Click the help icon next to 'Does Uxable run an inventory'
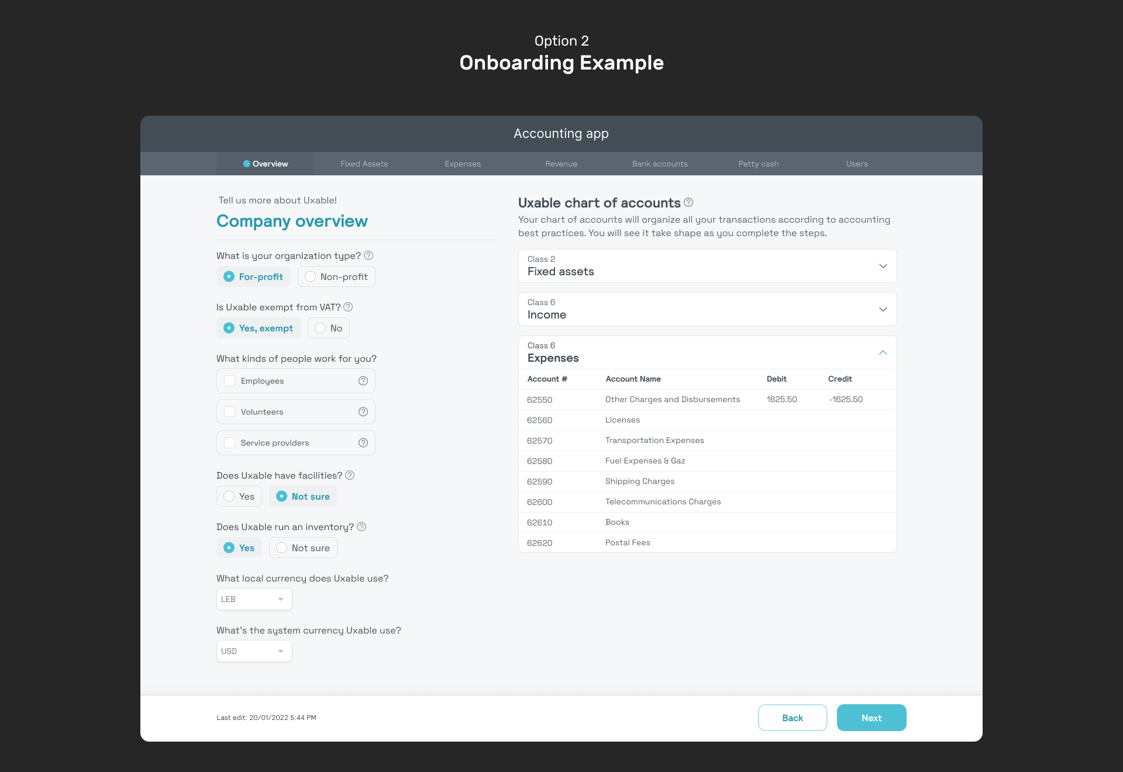This screenshot has width=1123, height=772. [362, 527]
